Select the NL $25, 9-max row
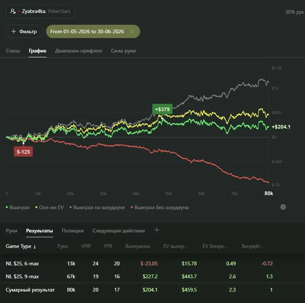 [x=152, y=276]
